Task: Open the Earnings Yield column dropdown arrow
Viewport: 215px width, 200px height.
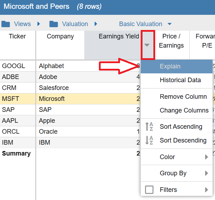Action: tap(147, 45)
